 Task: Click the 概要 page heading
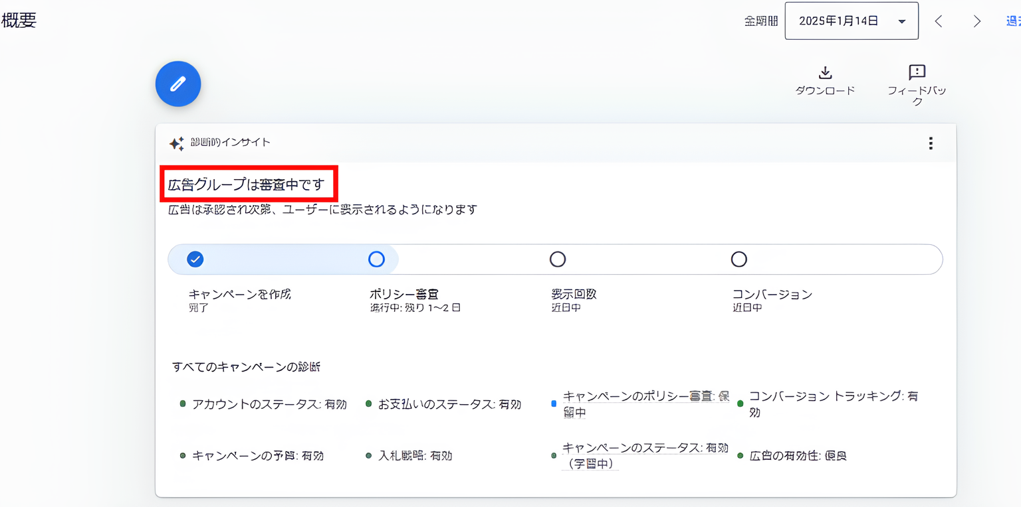(19, 20)
